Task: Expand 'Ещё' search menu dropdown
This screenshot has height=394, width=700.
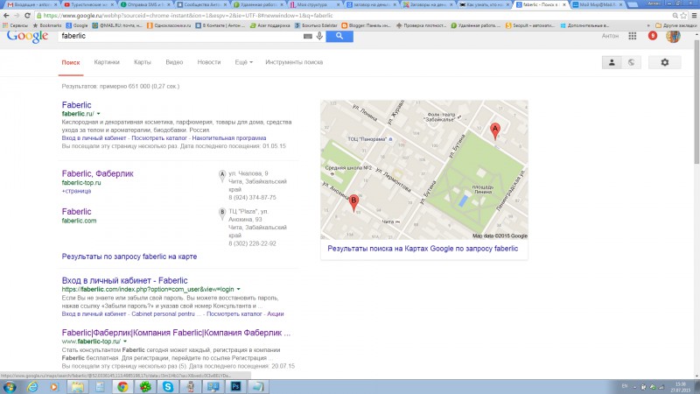Action: coord(244,62)
